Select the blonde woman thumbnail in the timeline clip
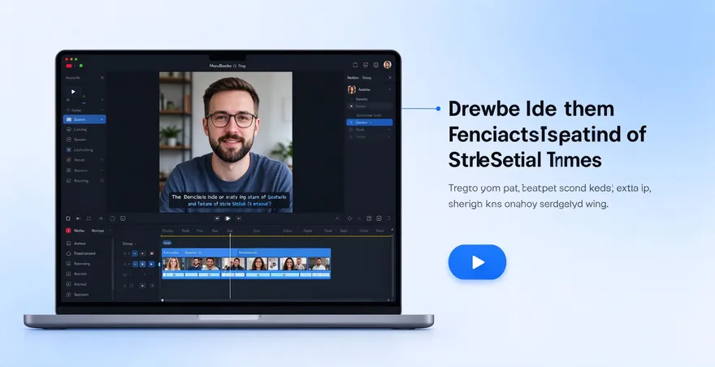This screenshot has width=715, height=367. point(173,264)
